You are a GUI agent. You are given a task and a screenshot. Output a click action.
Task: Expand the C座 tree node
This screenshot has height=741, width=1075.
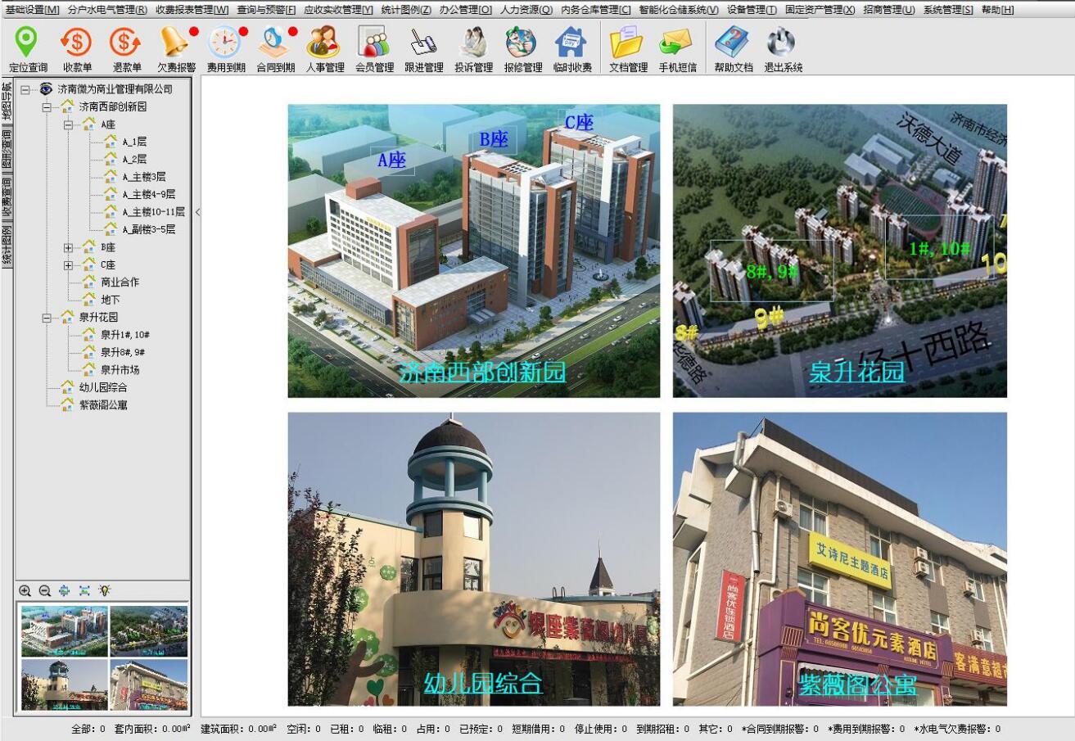pyautogui.click(x=69, y=265)
